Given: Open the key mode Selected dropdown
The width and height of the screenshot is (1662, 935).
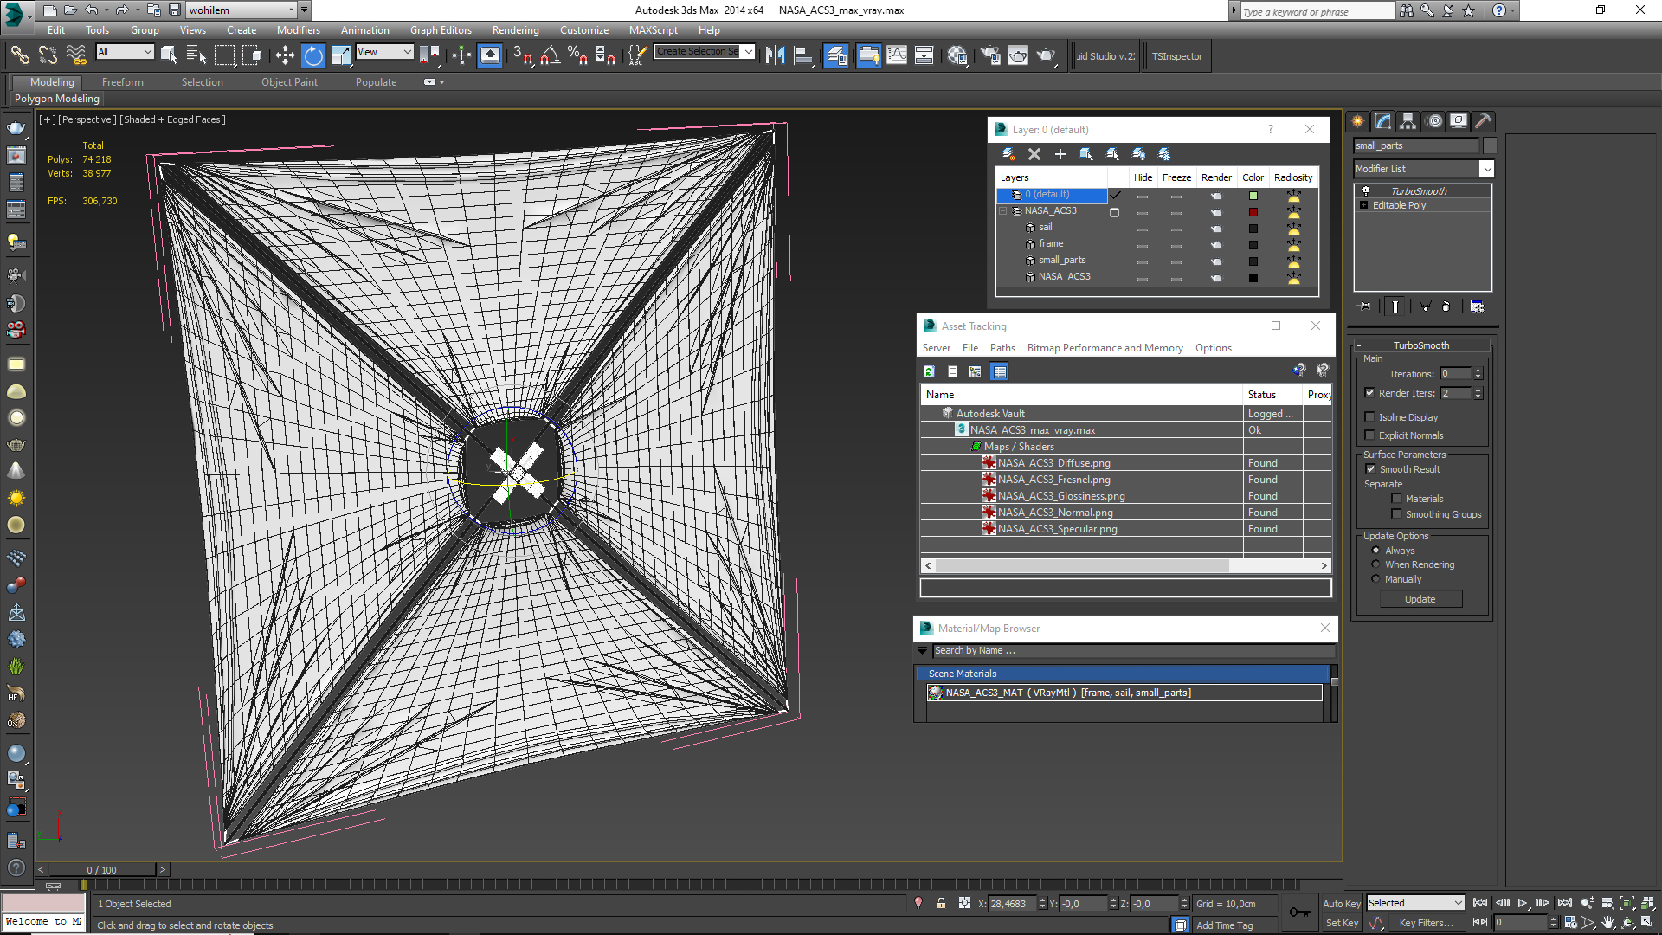Looking at the screenshot, I should pos(1415,903).
